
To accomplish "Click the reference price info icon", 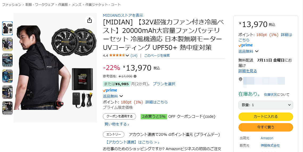I will click(x=135, y=76).
